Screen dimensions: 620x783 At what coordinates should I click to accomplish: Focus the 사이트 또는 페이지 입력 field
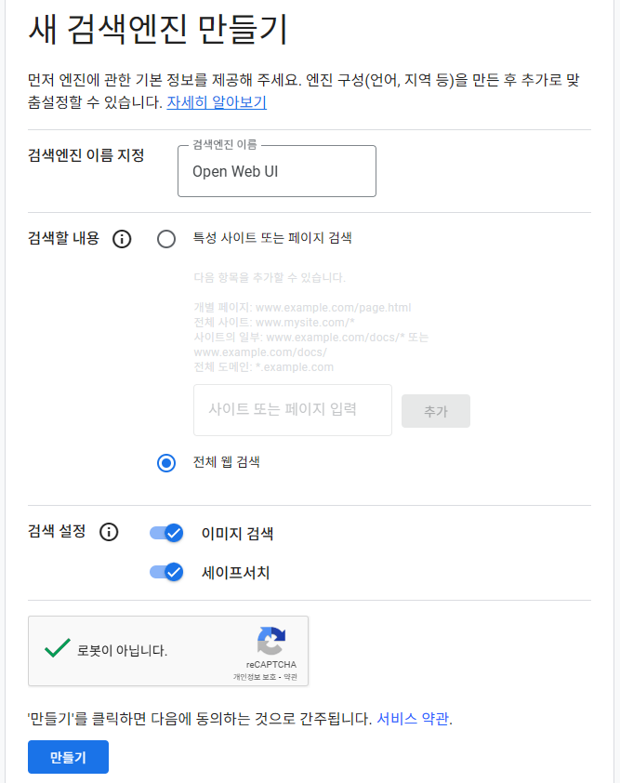(x=292, y=410)
